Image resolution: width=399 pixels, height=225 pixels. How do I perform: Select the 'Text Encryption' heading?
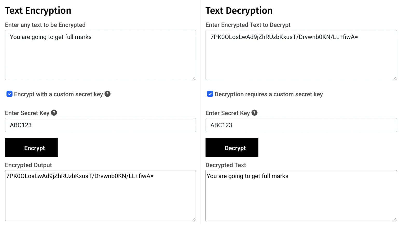tap(38, 10)
